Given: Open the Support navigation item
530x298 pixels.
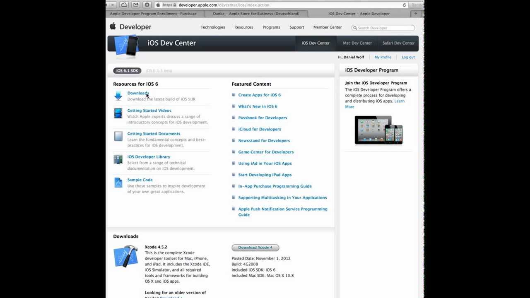Looking at the screenshot, I should [x=297, y=27].
